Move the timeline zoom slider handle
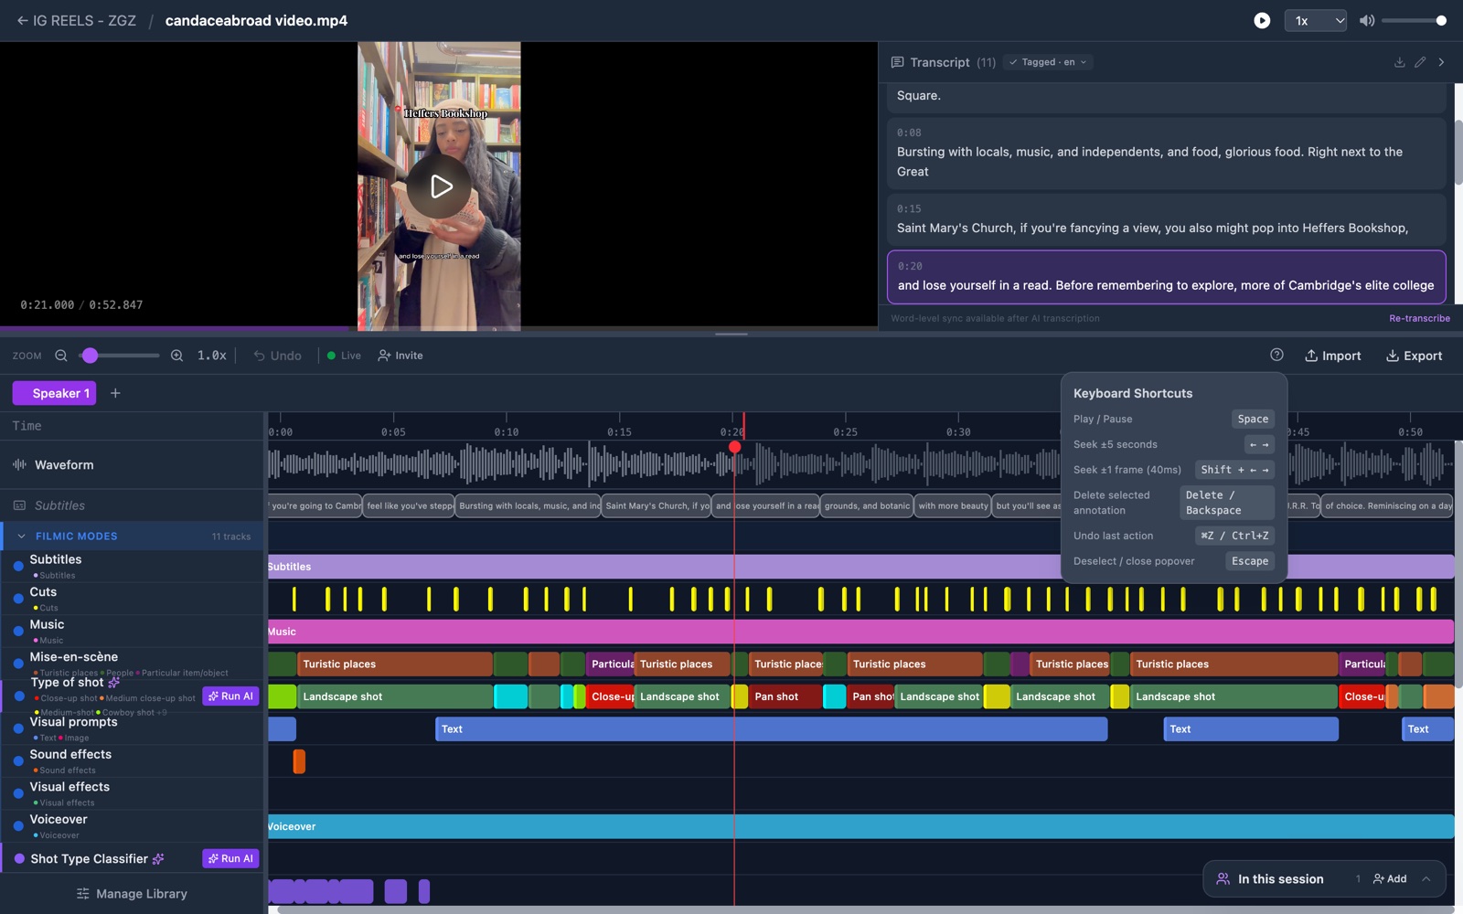This screenshot has width=1463, height=914. coord(90,356)
